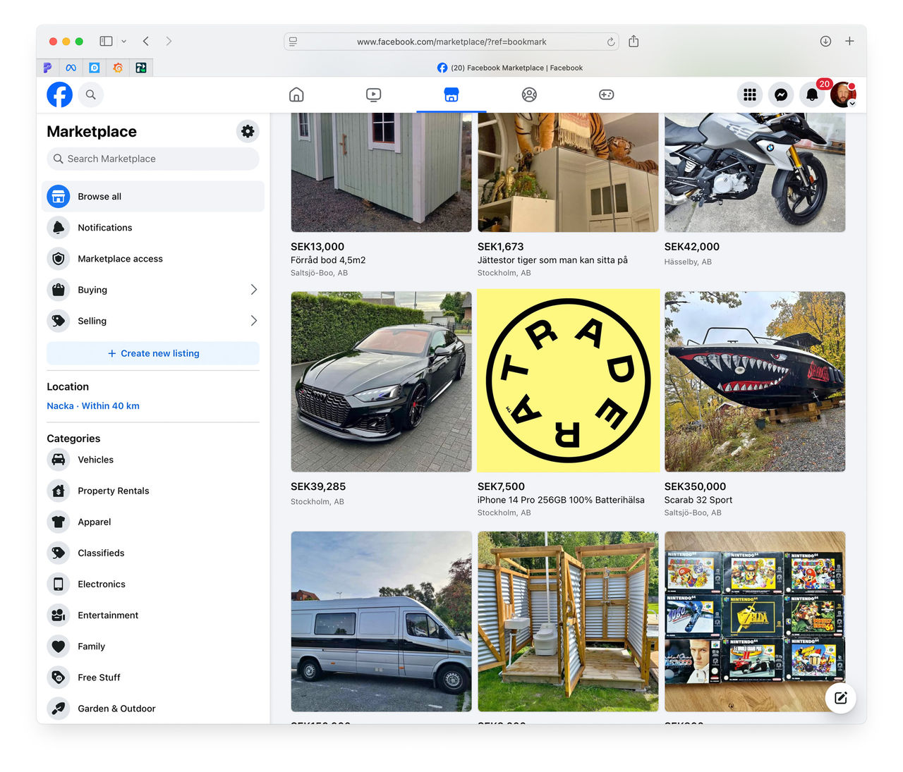Open Marketplace Notifications item
903x772 pixels.
153,228
